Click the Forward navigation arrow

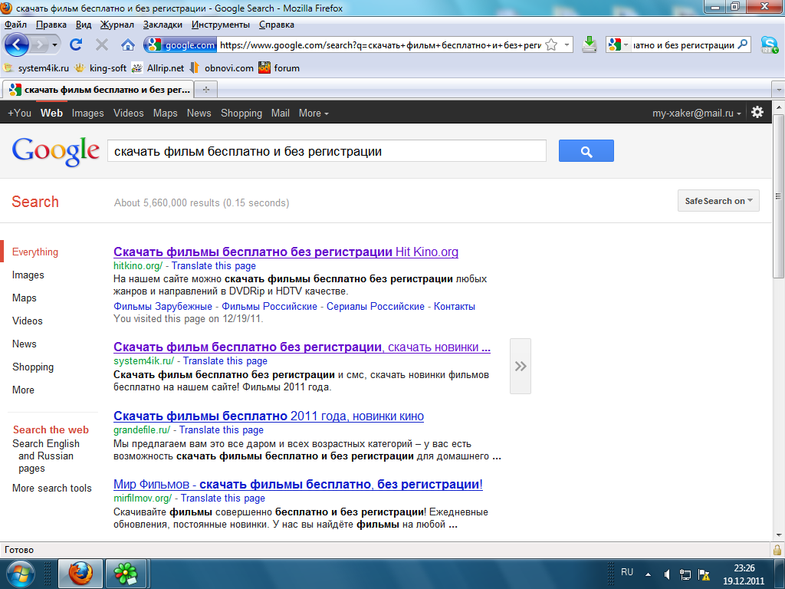click(38, 45)
